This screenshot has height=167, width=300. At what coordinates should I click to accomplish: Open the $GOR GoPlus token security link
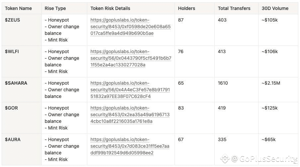pyautogui.click(x=130, y=115)
